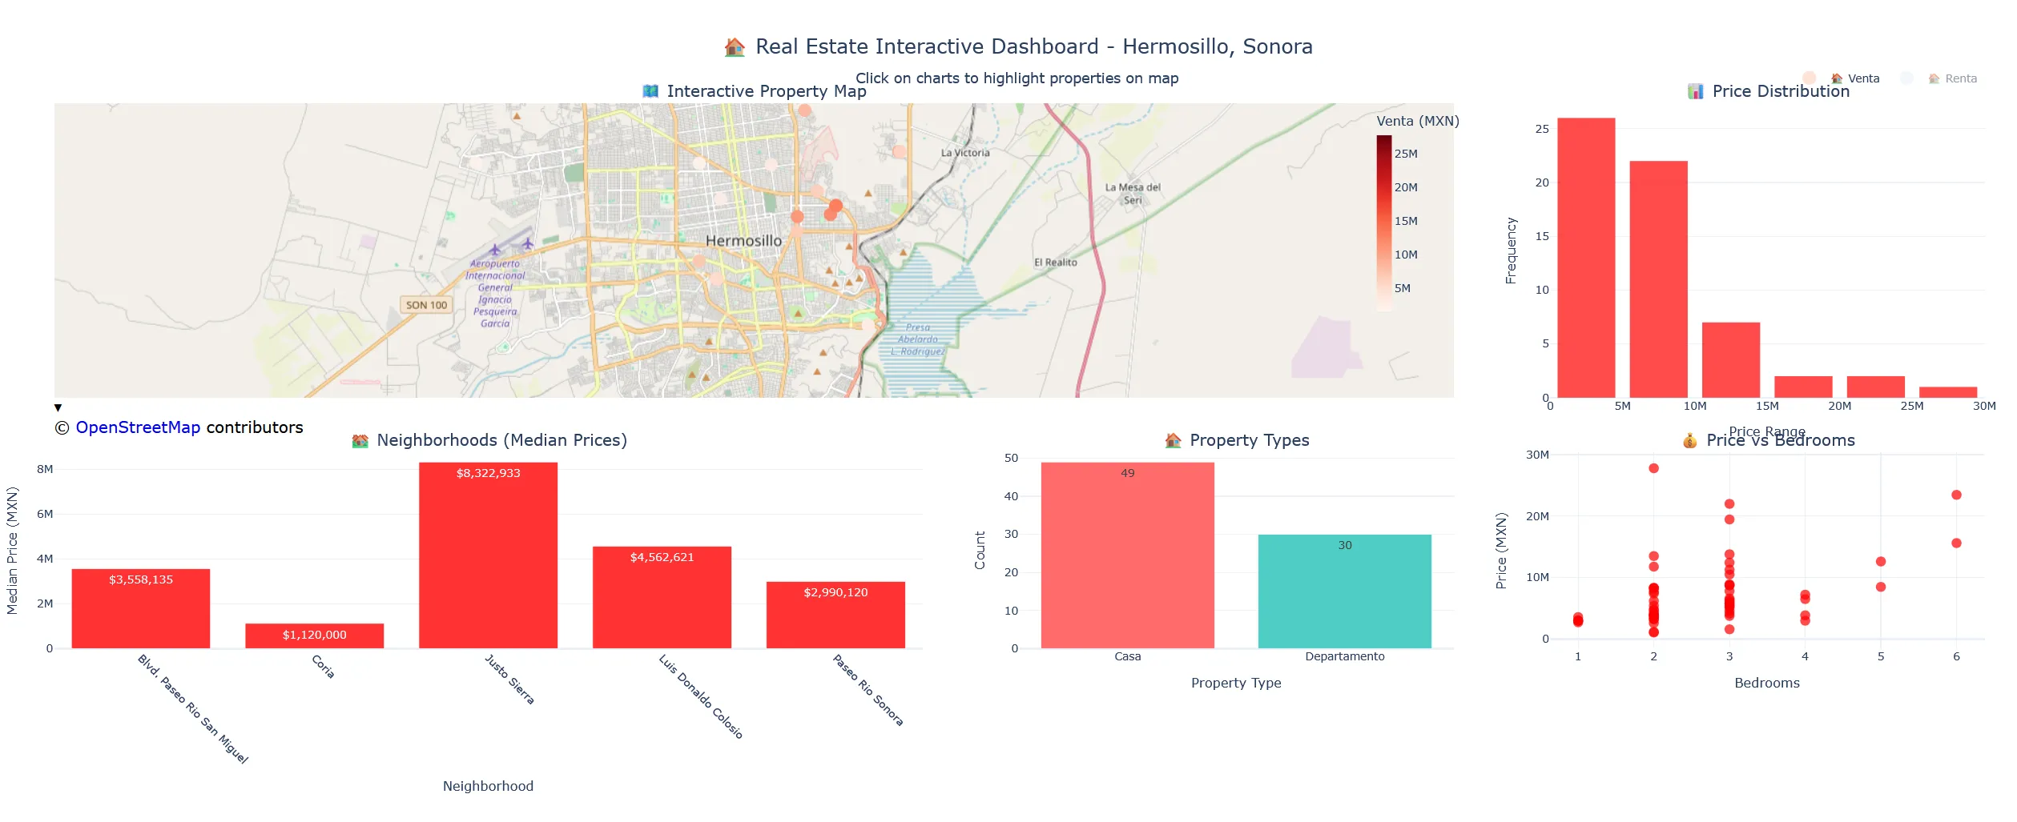Click the house icon in the Property Types title
2017x822 pixels.
tap(1172, 440)
